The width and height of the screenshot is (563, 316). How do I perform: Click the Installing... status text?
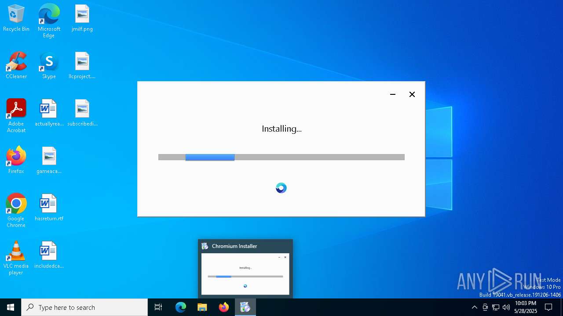tap(281, 129)
